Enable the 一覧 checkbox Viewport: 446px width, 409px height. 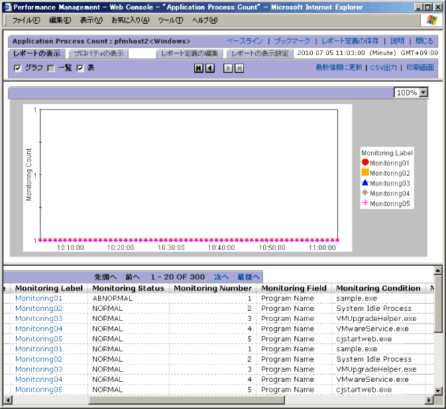tap(51, 68)
